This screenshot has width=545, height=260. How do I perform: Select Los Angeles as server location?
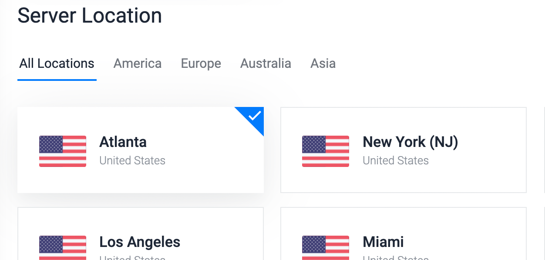[140, 242]
